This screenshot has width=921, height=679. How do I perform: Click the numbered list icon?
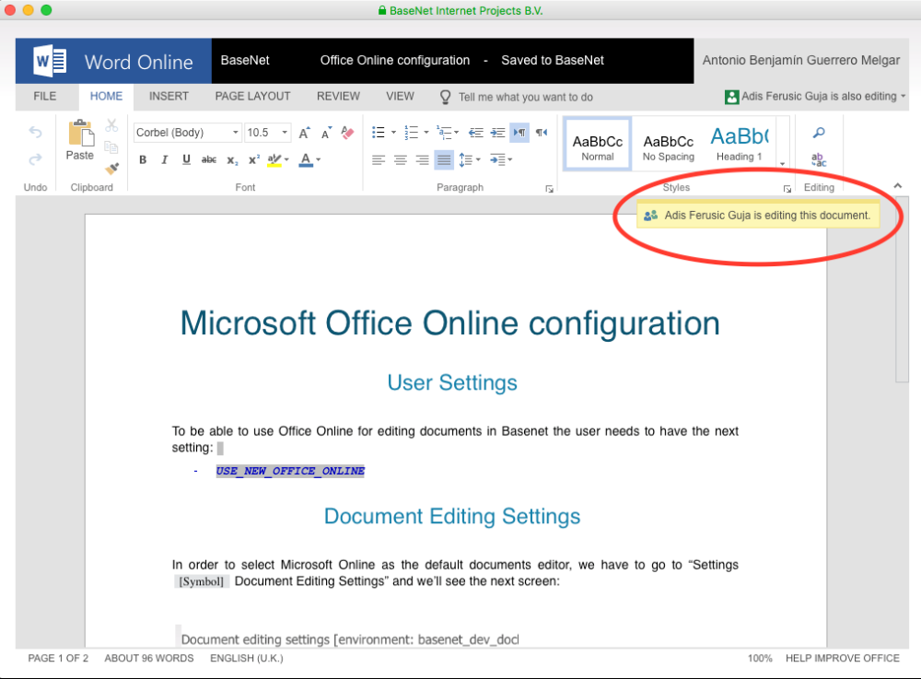point(411,133)
